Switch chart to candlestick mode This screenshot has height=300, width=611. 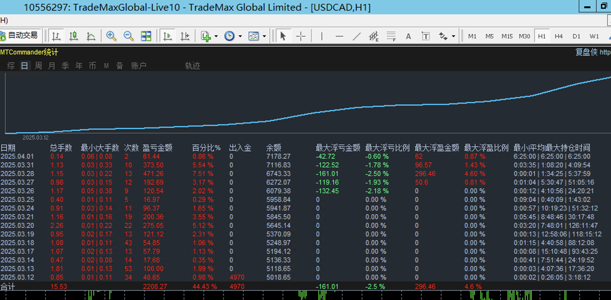tap(74, 36)
